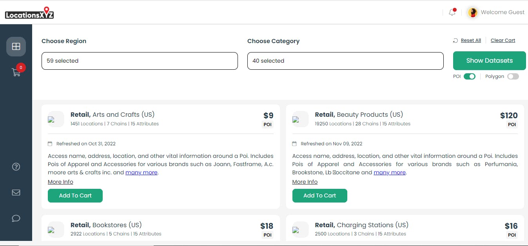Click the $120 price

[509, 116]
